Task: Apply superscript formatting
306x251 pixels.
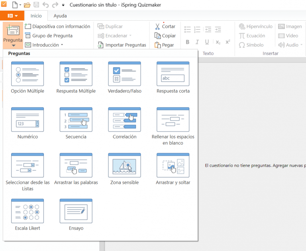Action: pyautogui.click(x=228, y=42)
